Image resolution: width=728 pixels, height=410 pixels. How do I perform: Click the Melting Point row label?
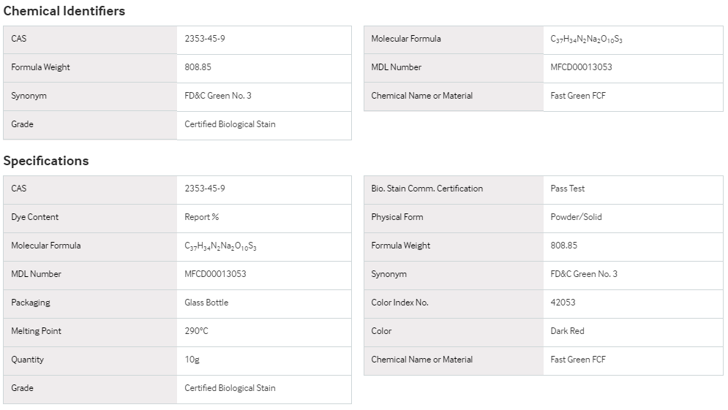click(x=36, y=330)
